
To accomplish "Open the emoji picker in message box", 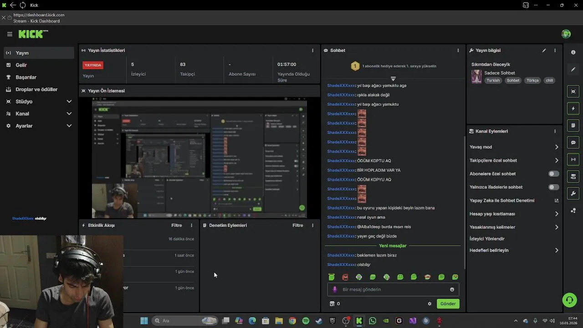I will tap(452, 289).
